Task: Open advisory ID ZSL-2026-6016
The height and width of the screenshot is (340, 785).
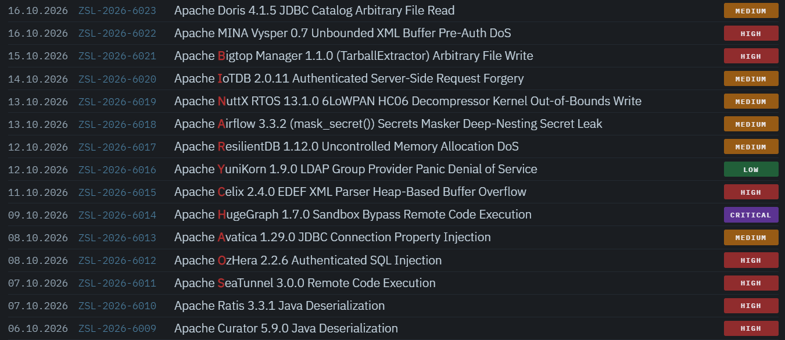Action: pos(117,170)
